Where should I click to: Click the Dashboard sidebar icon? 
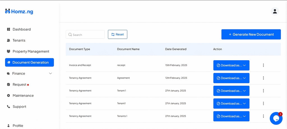click(x=8, y=29)
